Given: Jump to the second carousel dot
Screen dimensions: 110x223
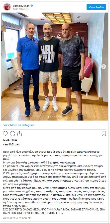Looking at the screenshot, I should coord(51,117).
